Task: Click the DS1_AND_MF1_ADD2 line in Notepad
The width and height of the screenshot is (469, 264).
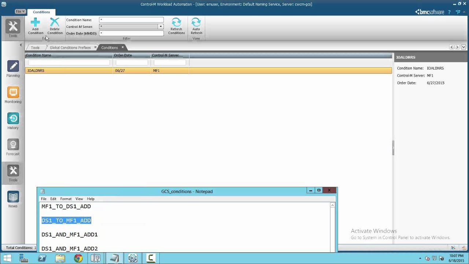Action: [70, 249]
